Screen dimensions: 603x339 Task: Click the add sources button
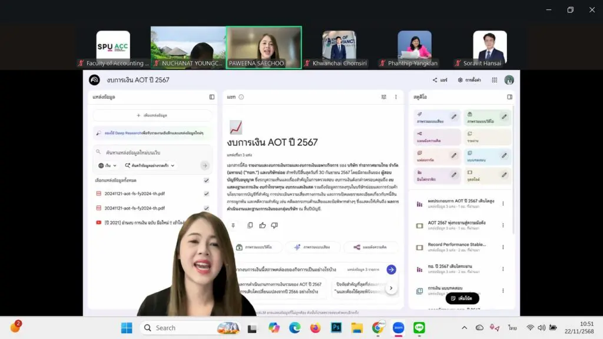point(152,115)
